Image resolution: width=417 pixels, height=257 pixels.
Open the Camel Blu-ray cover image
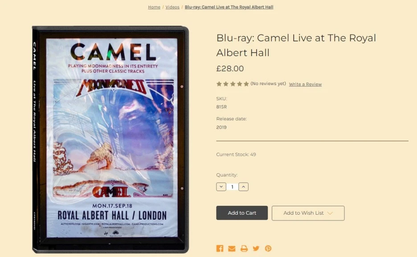point(110,139)
